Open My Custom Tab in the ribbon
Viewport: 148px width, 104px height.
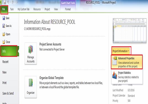click(23, 9)
